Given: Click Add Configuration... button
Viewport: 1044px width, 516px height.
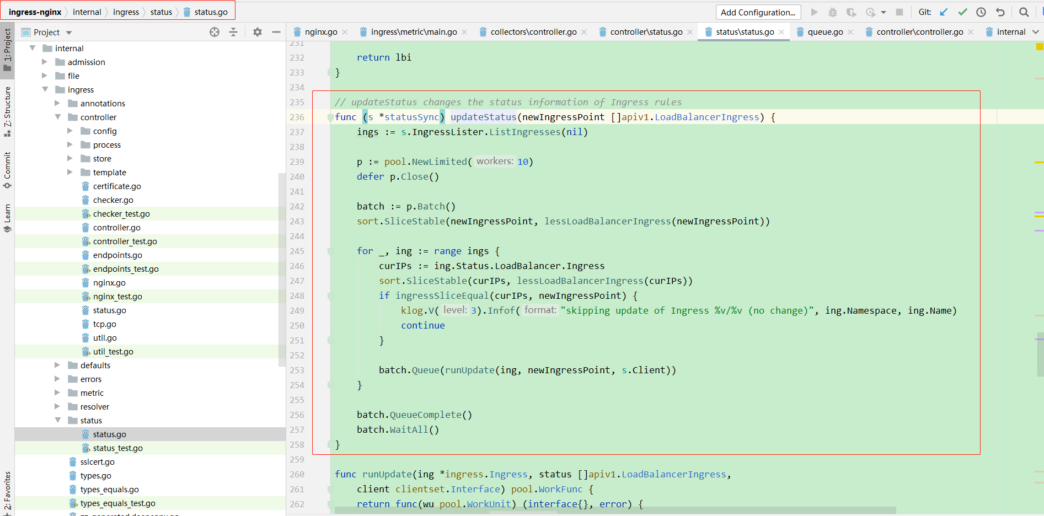Looking at the screenshot, I should coord(758,12).
